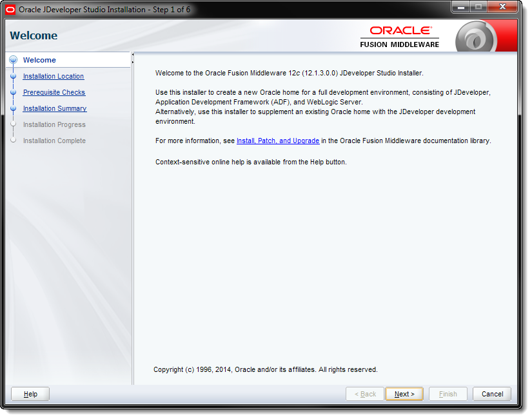Viewport: 532px width, 419px height.
Task: Click the Installation Progress step circle icon
Action: [14, 124]
